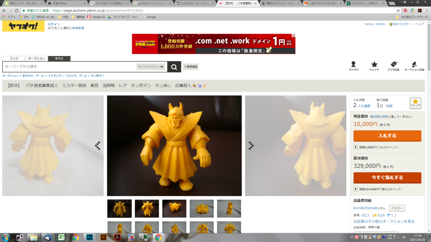
Task: Click the Thunderbird taskbar icon
Action: coord(48,237)
